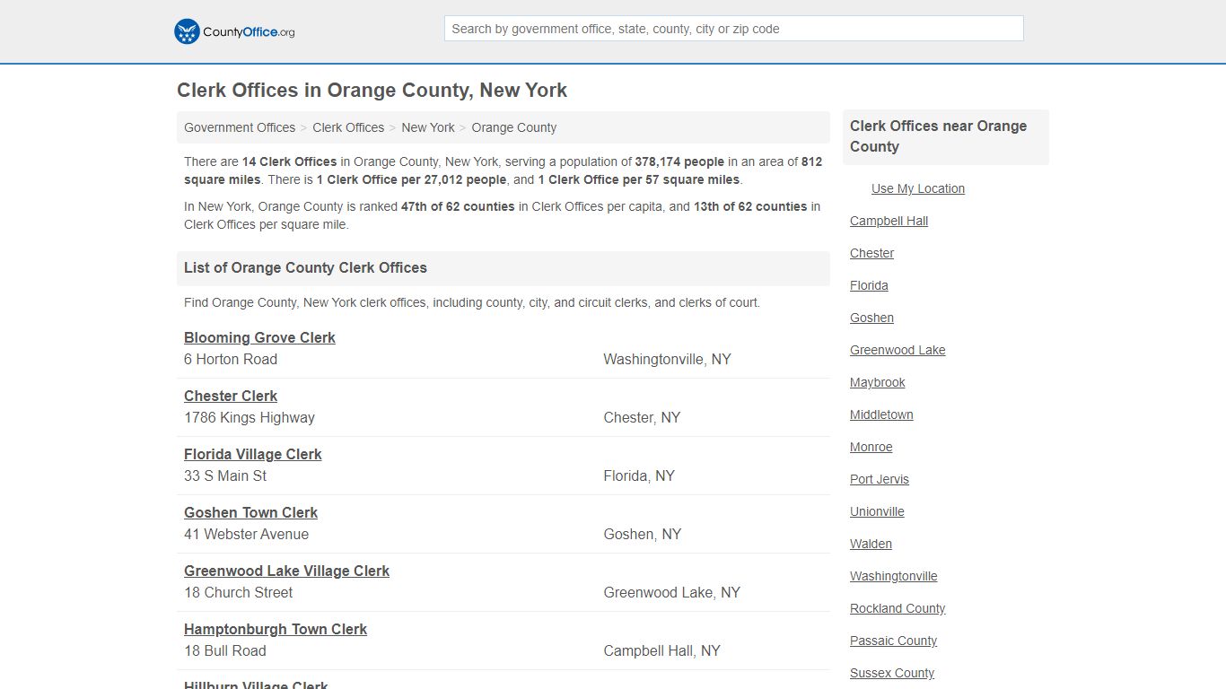The image size is (1226, 689).
Task: Open Clerk Offices breadcrumb link
Action: tap(348, 127)
